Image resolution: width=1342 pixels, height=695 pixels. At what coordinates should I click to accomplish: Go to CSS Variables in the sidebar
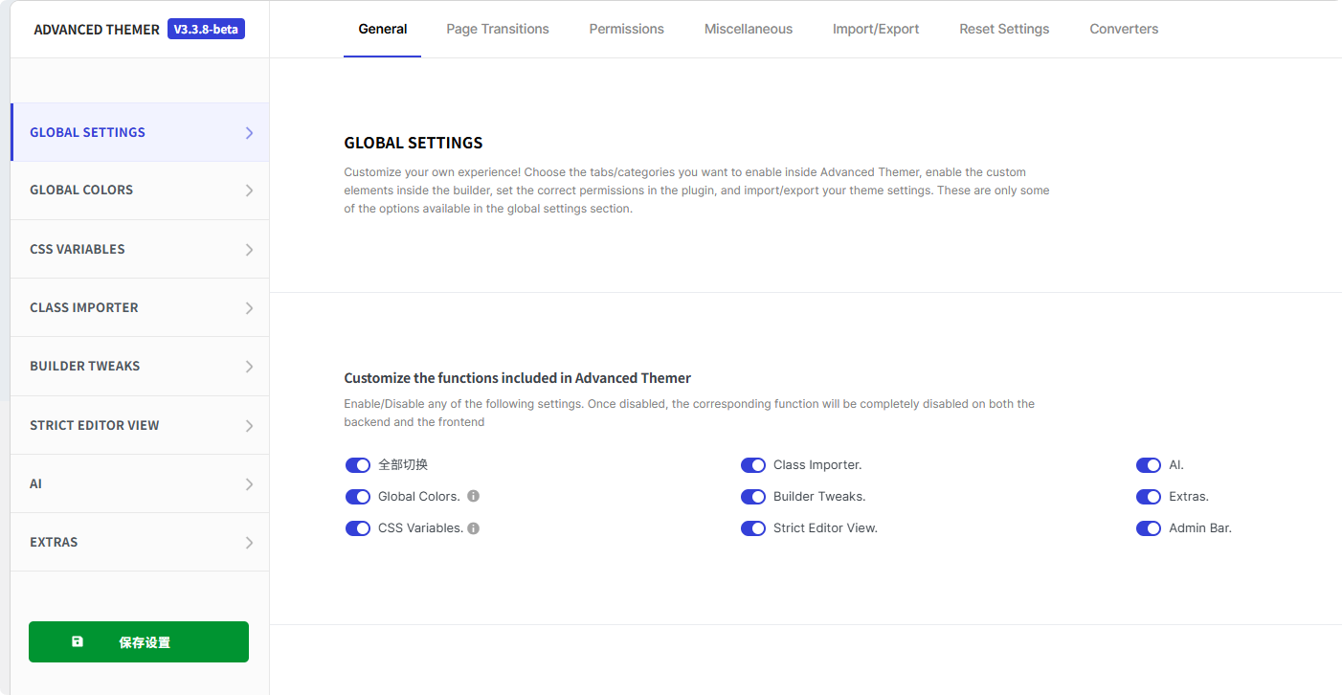coord(140,249)
